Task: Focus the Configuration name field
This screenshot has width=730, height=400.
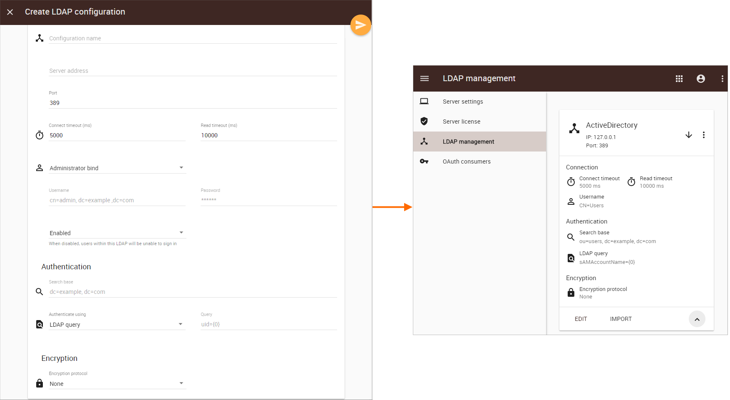Action: (193, 38)
